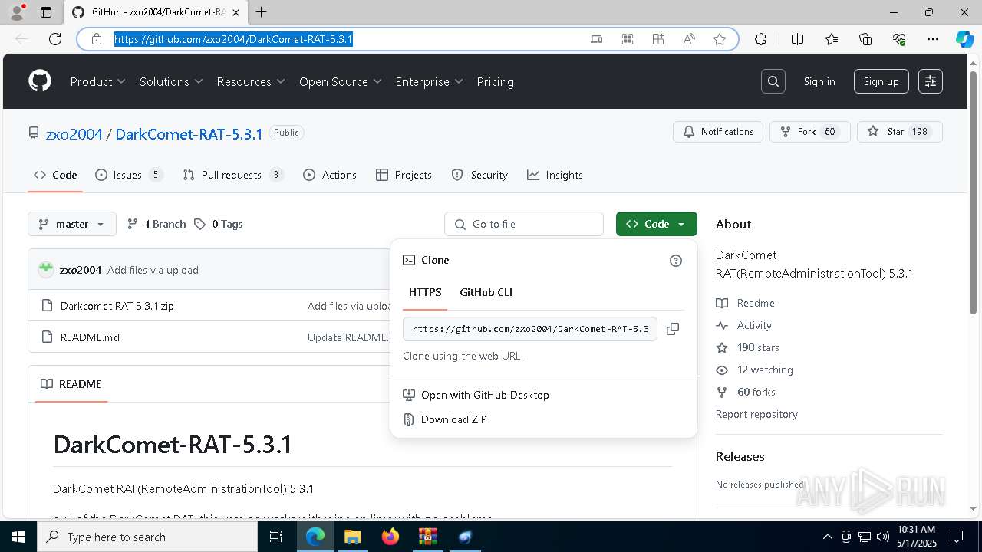
Task: Go to zxo2004 owner profile link
Action: tap(74, 134)
